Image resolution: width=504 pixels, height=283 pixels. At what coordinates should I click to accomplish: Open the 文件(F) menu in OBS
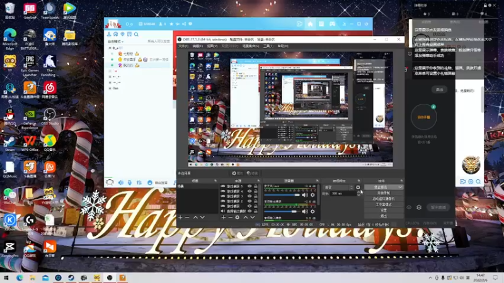click(183, 46)
